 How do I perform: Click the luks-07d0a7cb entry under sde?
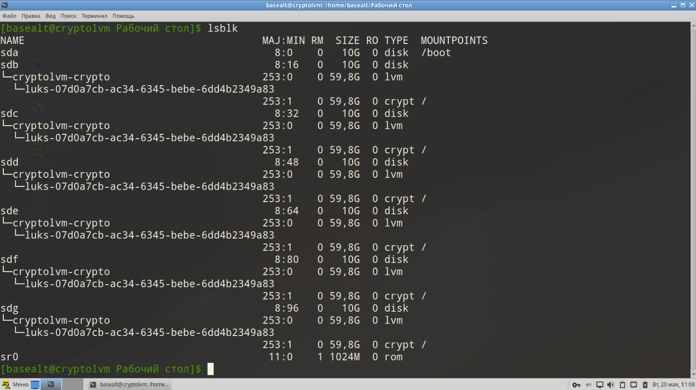point(149,235)
